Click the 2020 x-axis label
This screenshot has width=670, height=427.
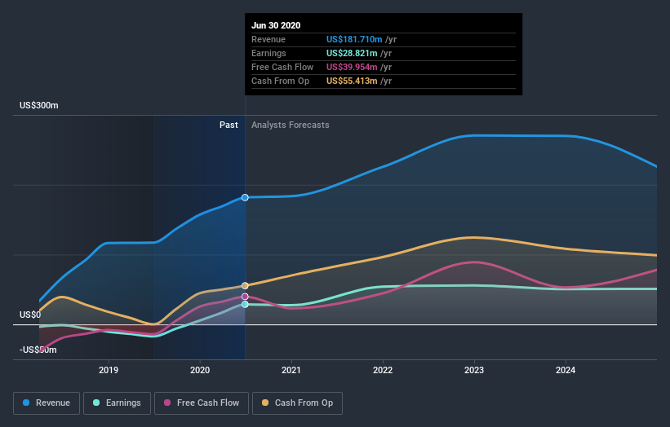200,370
